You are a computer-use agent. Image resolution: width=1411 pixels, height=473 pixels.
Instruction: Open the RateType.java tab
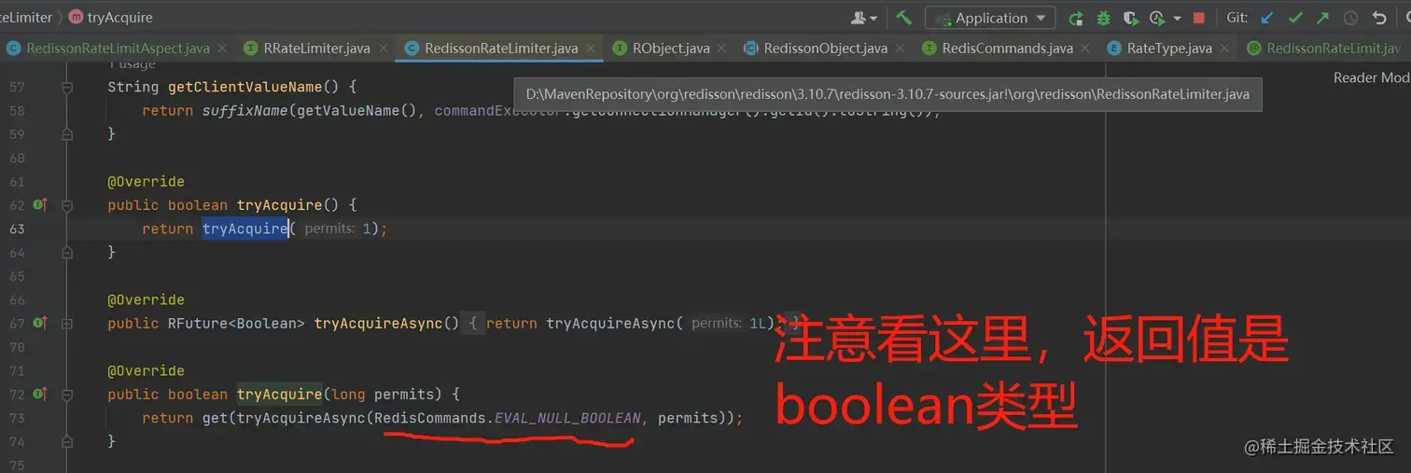click(x=1169, y=48)
